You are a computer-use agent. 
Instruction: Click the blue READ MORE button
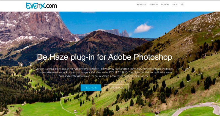pos(91,88)
